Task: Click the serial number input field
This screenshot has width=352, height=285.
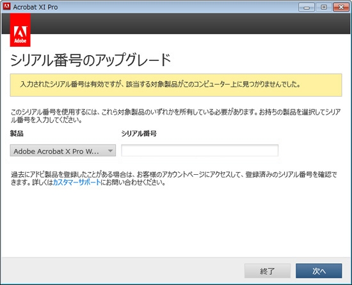Action: pyautogui.click(x=200, y=151)
